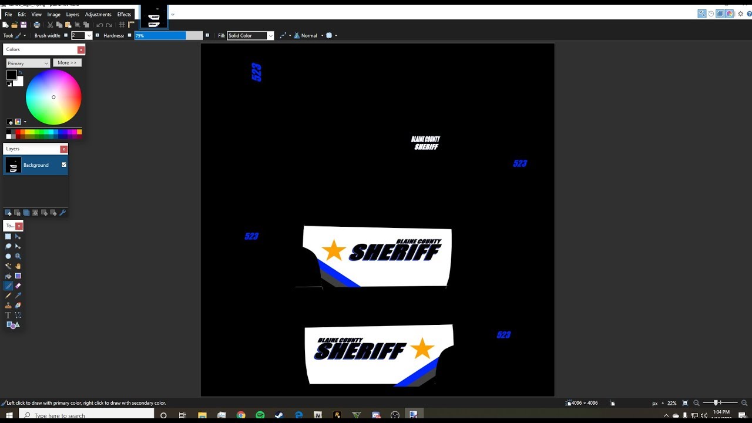Click the Duplicate Layer icon
Viewport: 752px width, 423px height.
coord(26,213)
